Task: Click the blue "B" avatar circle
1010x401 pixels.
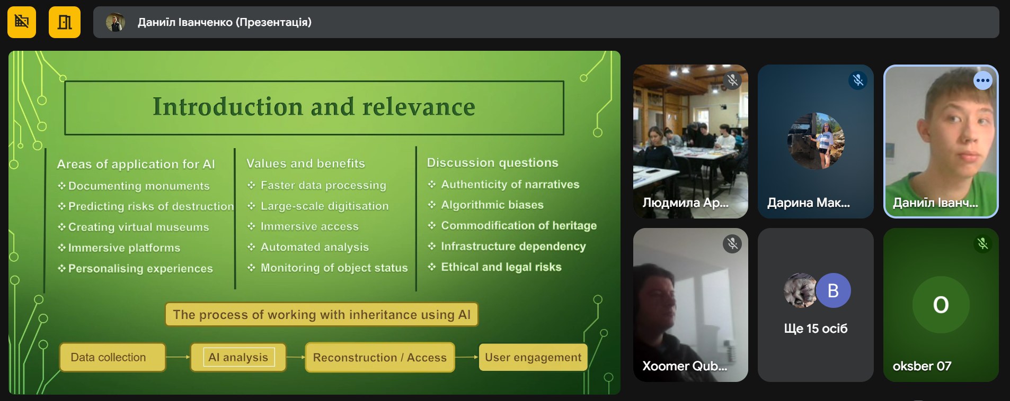Action: [833, 290]
